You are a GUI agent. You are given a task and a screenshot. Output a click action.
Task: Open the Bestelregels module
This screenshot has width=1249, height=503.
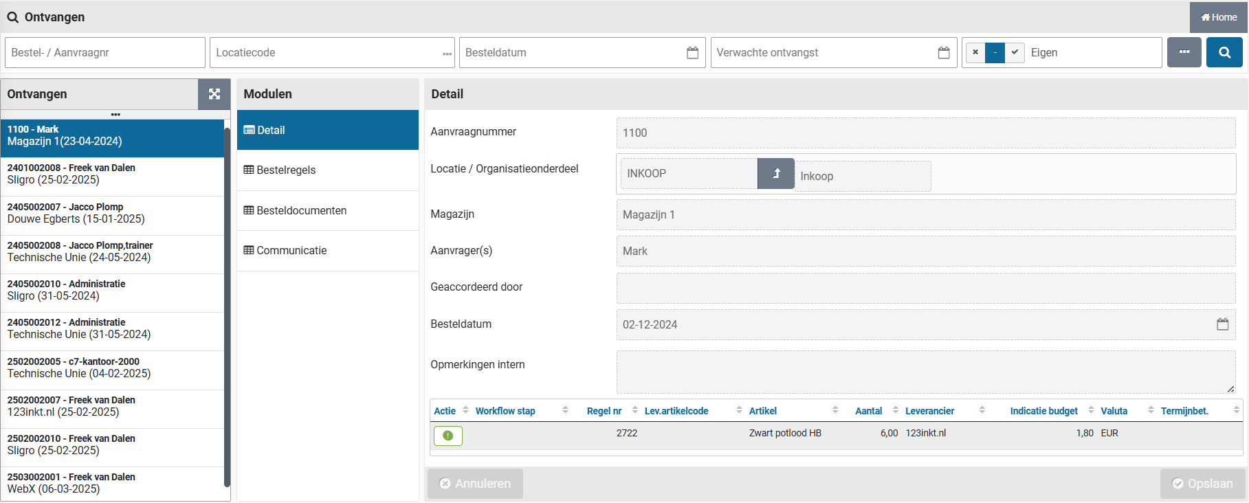pyautogui.click(x=286, y=170)
